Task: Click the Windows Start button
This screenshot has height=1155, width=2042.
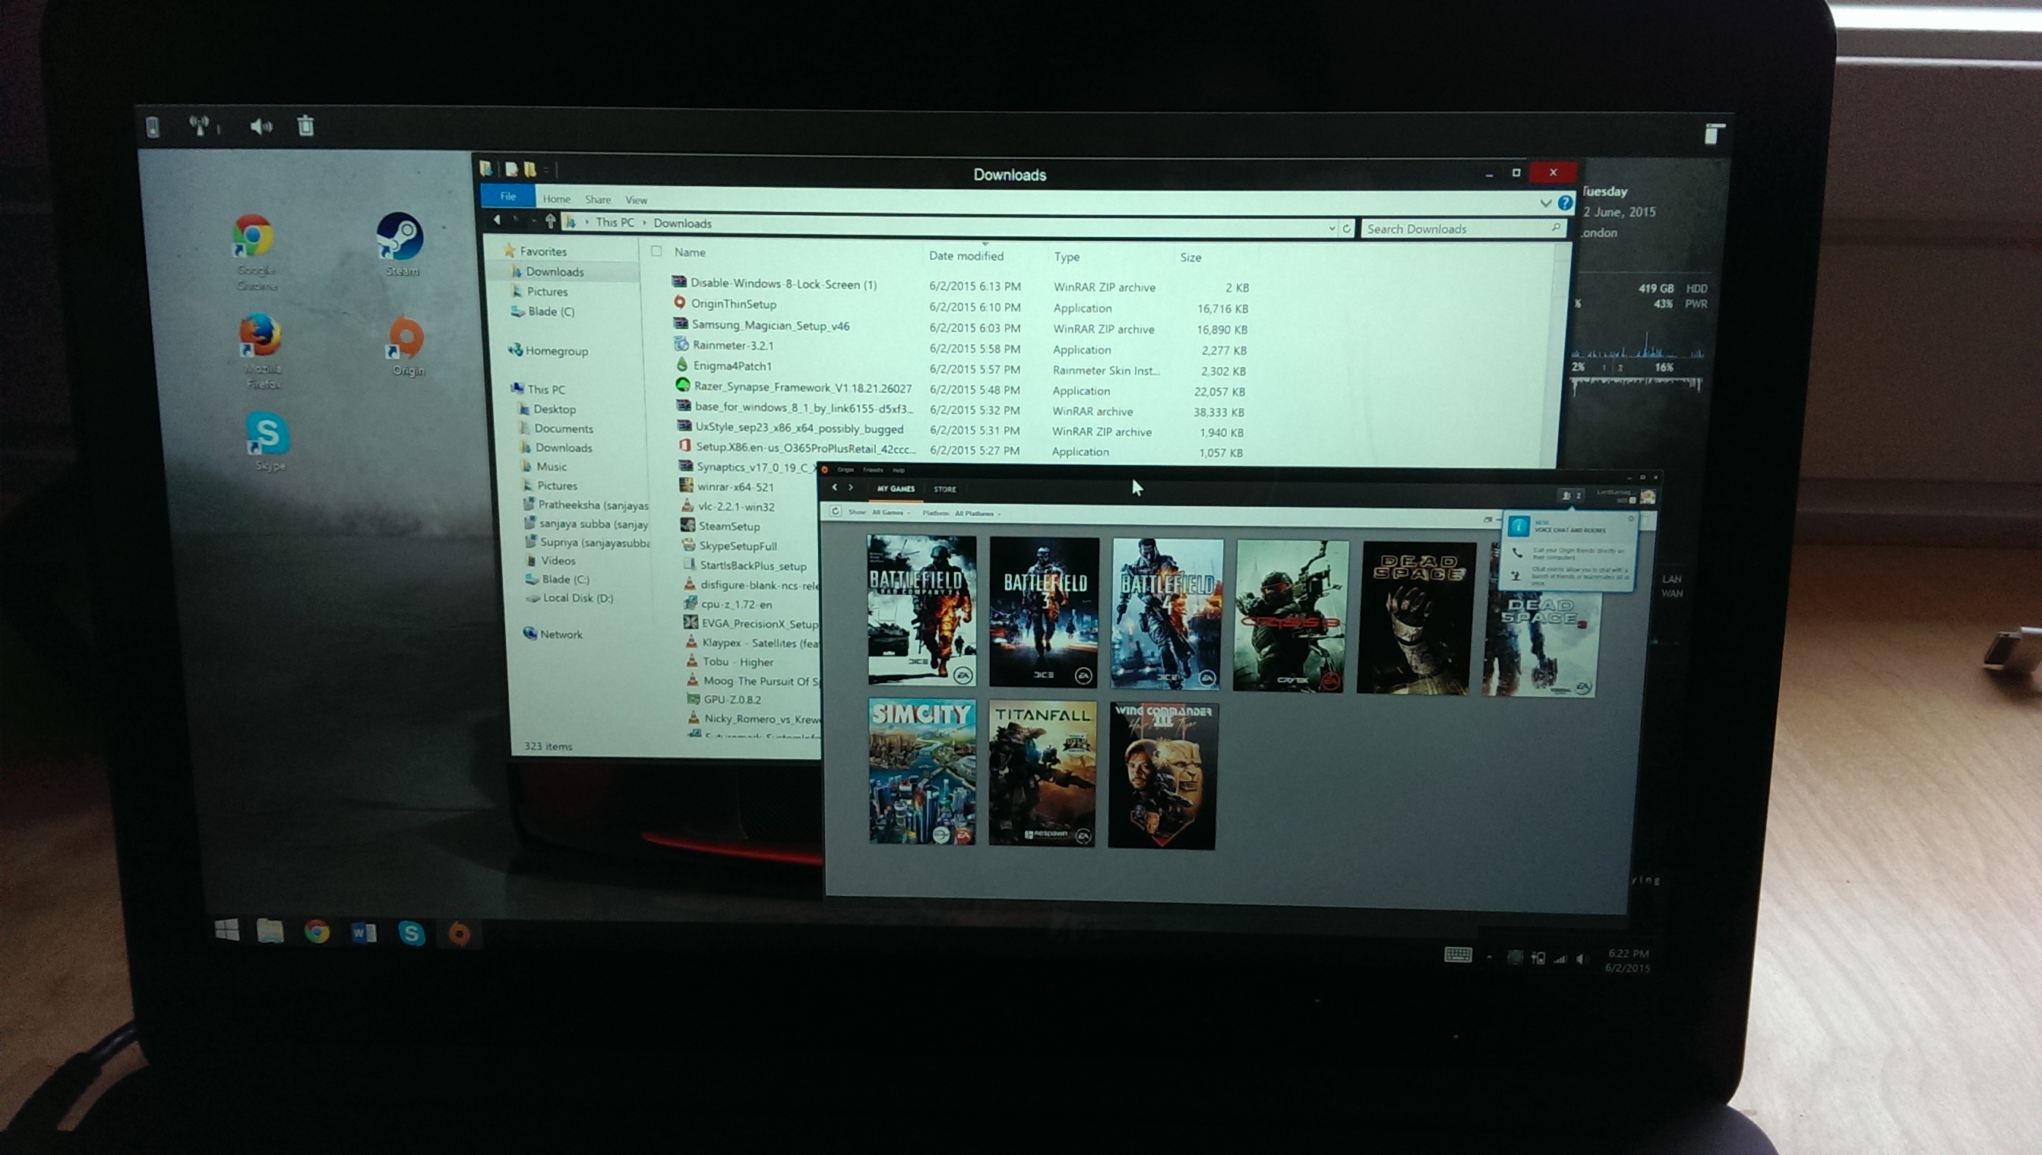Action: [x=228, y=930]
